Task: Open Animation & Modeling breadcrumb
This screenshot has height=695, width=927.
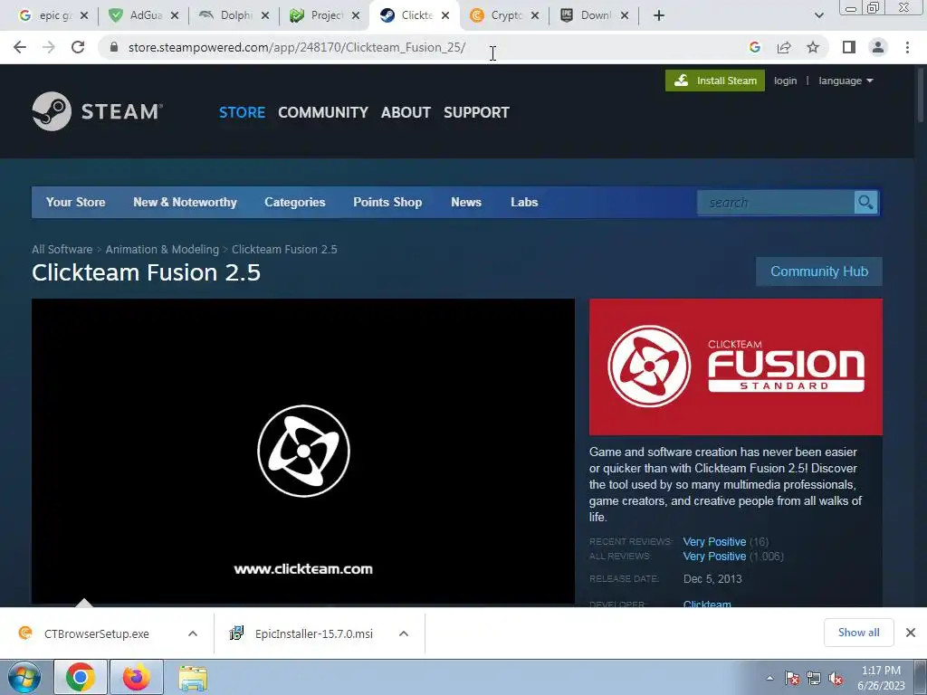Action: pyautogui.click(x=162, y=250)
